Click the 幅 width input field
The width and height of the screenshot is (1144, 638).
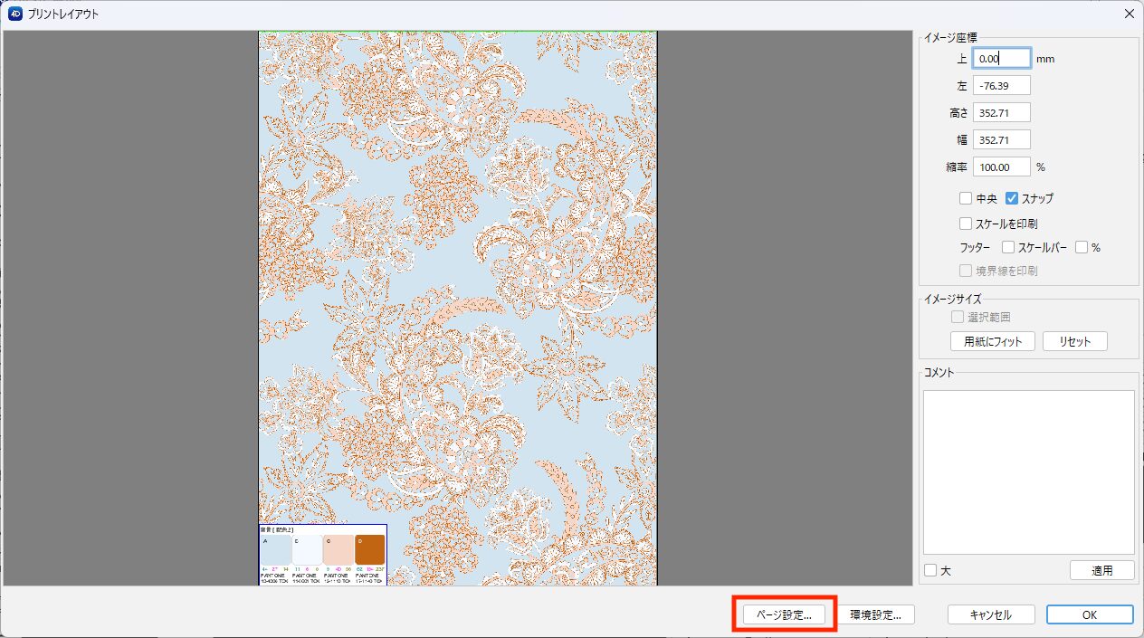(x=1002, y=140)
